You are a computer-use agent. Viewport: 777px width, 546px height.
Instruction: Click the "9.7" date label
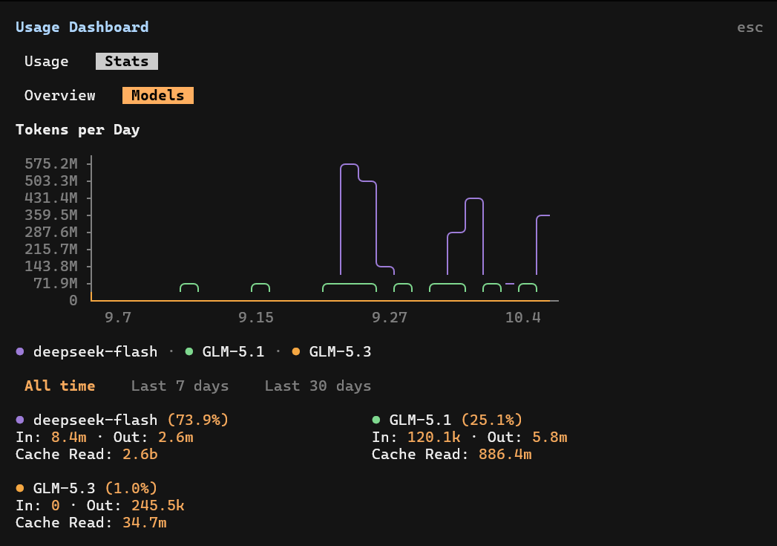pos(118,317)
